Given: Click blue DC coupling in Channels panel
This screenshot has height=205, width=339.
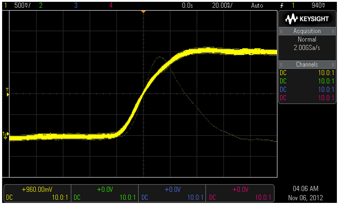Looking at the screenshot, I should [x=283, y=89].
